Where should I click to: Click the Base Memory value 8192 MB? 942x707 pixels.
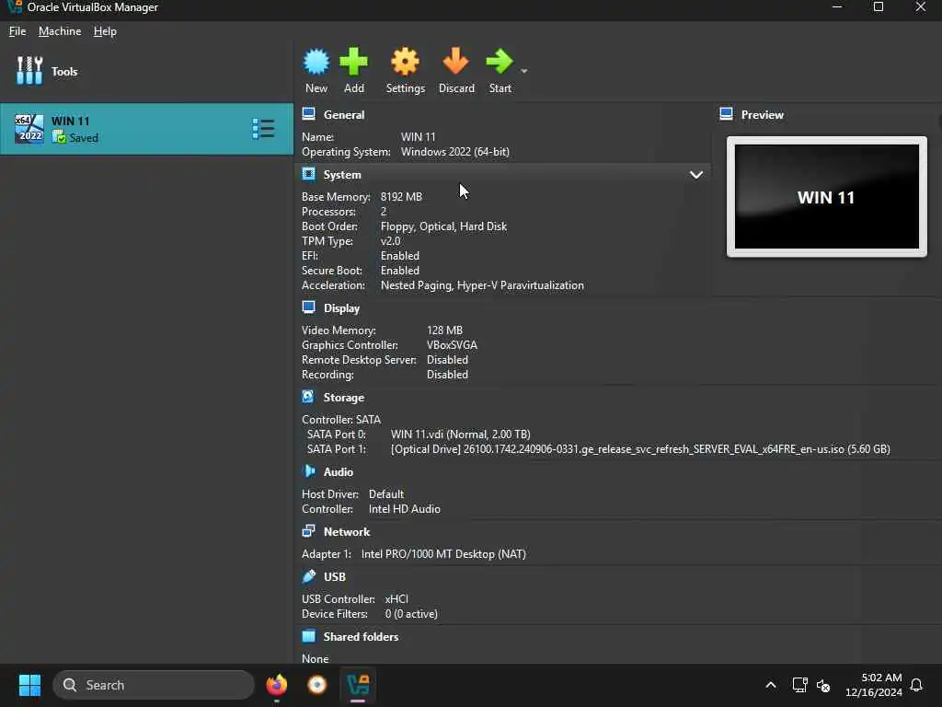coord(401,197)
